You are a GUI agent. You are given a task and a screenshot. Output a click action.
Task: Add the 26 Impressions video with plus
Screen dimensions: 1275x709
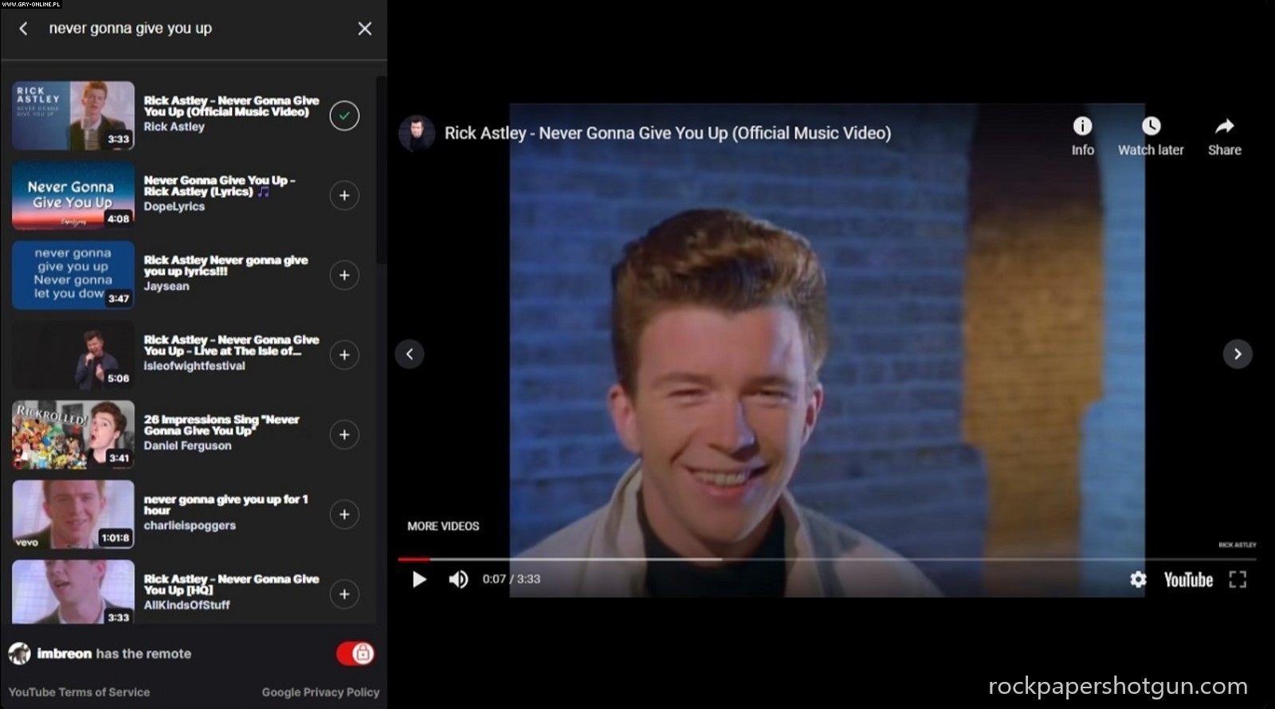pyautogui.click(x=344, y=434)
